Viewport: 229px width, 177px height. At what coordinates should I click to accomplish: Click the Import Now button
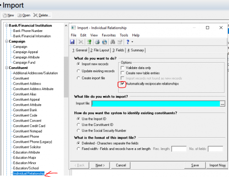pyautogui.click(x=217, y=165)
